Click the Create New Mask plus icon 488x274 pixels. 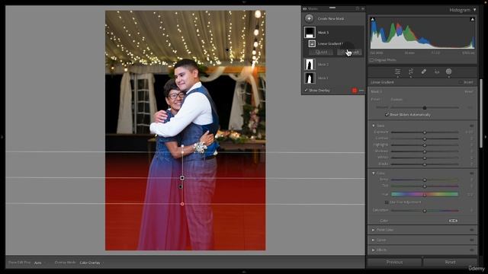(309, 18)
